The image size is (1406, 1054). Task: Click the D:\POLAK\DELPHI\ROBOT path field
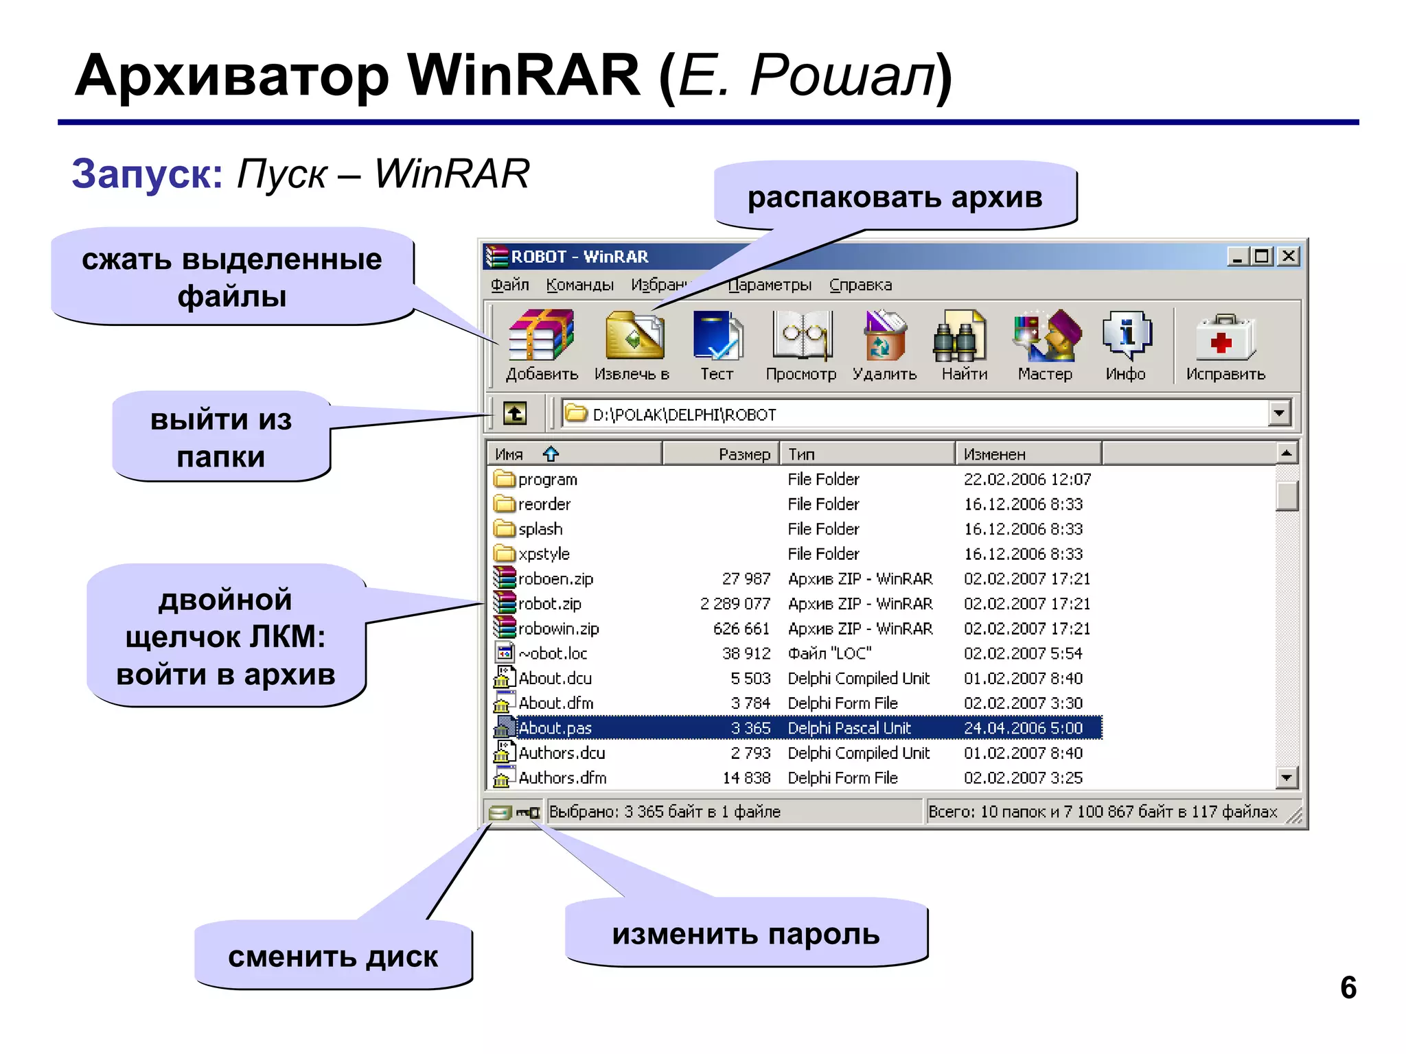[914, 414]
